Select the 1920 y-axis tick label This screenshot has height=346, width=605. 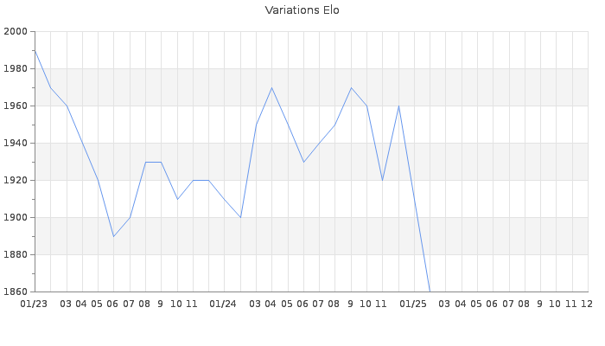tap(16, 181)
